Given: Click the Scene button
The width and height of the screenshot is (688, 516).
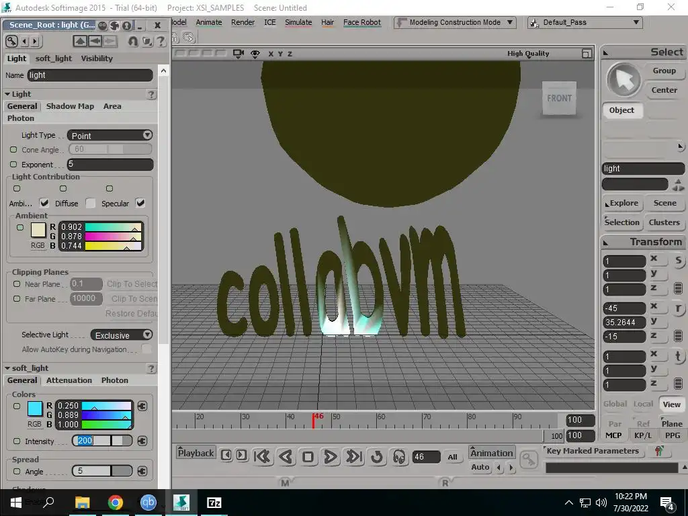Looking at the screenshot, I should pyautogui.click(x=664, y=203).
